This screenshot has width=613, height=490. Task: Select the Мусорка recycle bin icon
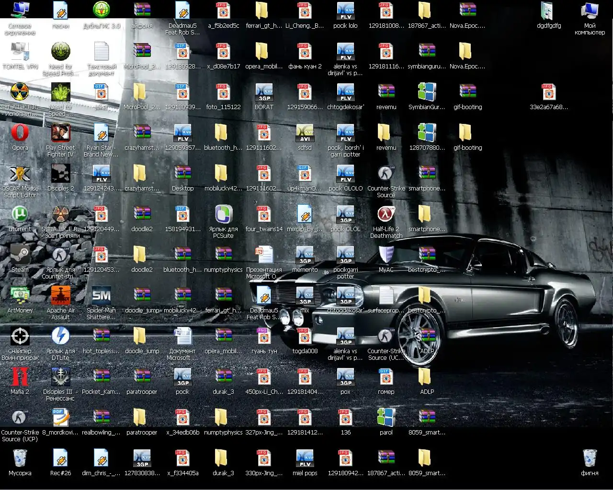(20, 458)
